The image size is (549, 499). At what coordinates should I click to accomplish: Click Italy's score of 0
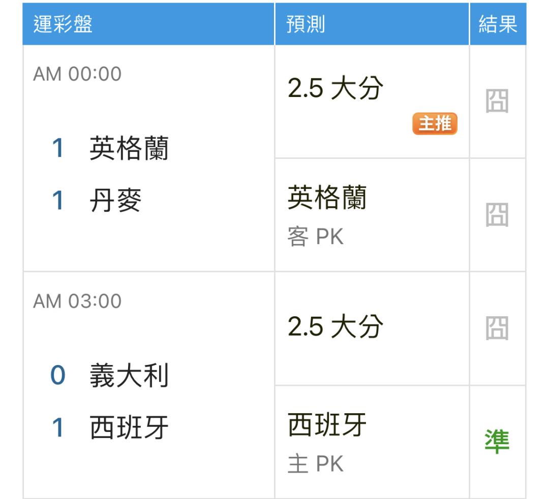[58, 375]
